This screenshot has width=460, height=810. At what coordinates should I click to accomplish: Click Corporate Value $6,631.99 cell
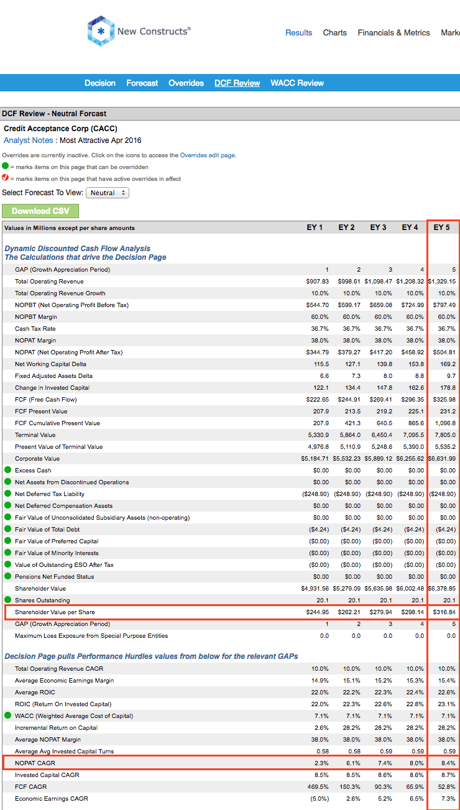click(442, 458)
